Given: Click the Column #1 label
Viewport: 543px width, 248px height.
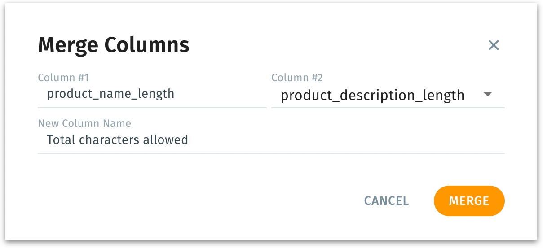Looking at the screenshot, I should [63, 78].
